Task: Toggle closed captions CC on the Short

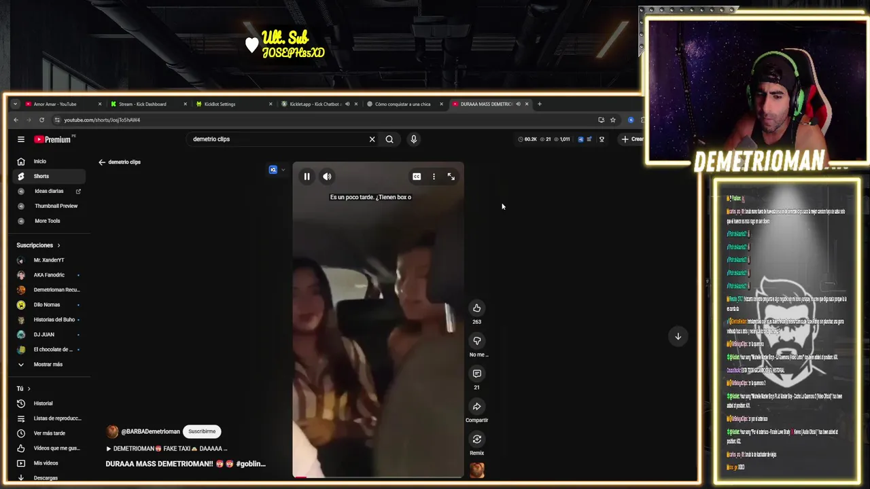Action: click(417, 177)
